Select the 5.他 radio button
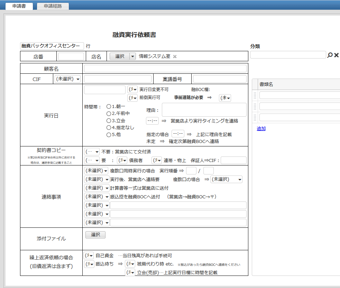The image size is (340, 288). click(109, 134)
